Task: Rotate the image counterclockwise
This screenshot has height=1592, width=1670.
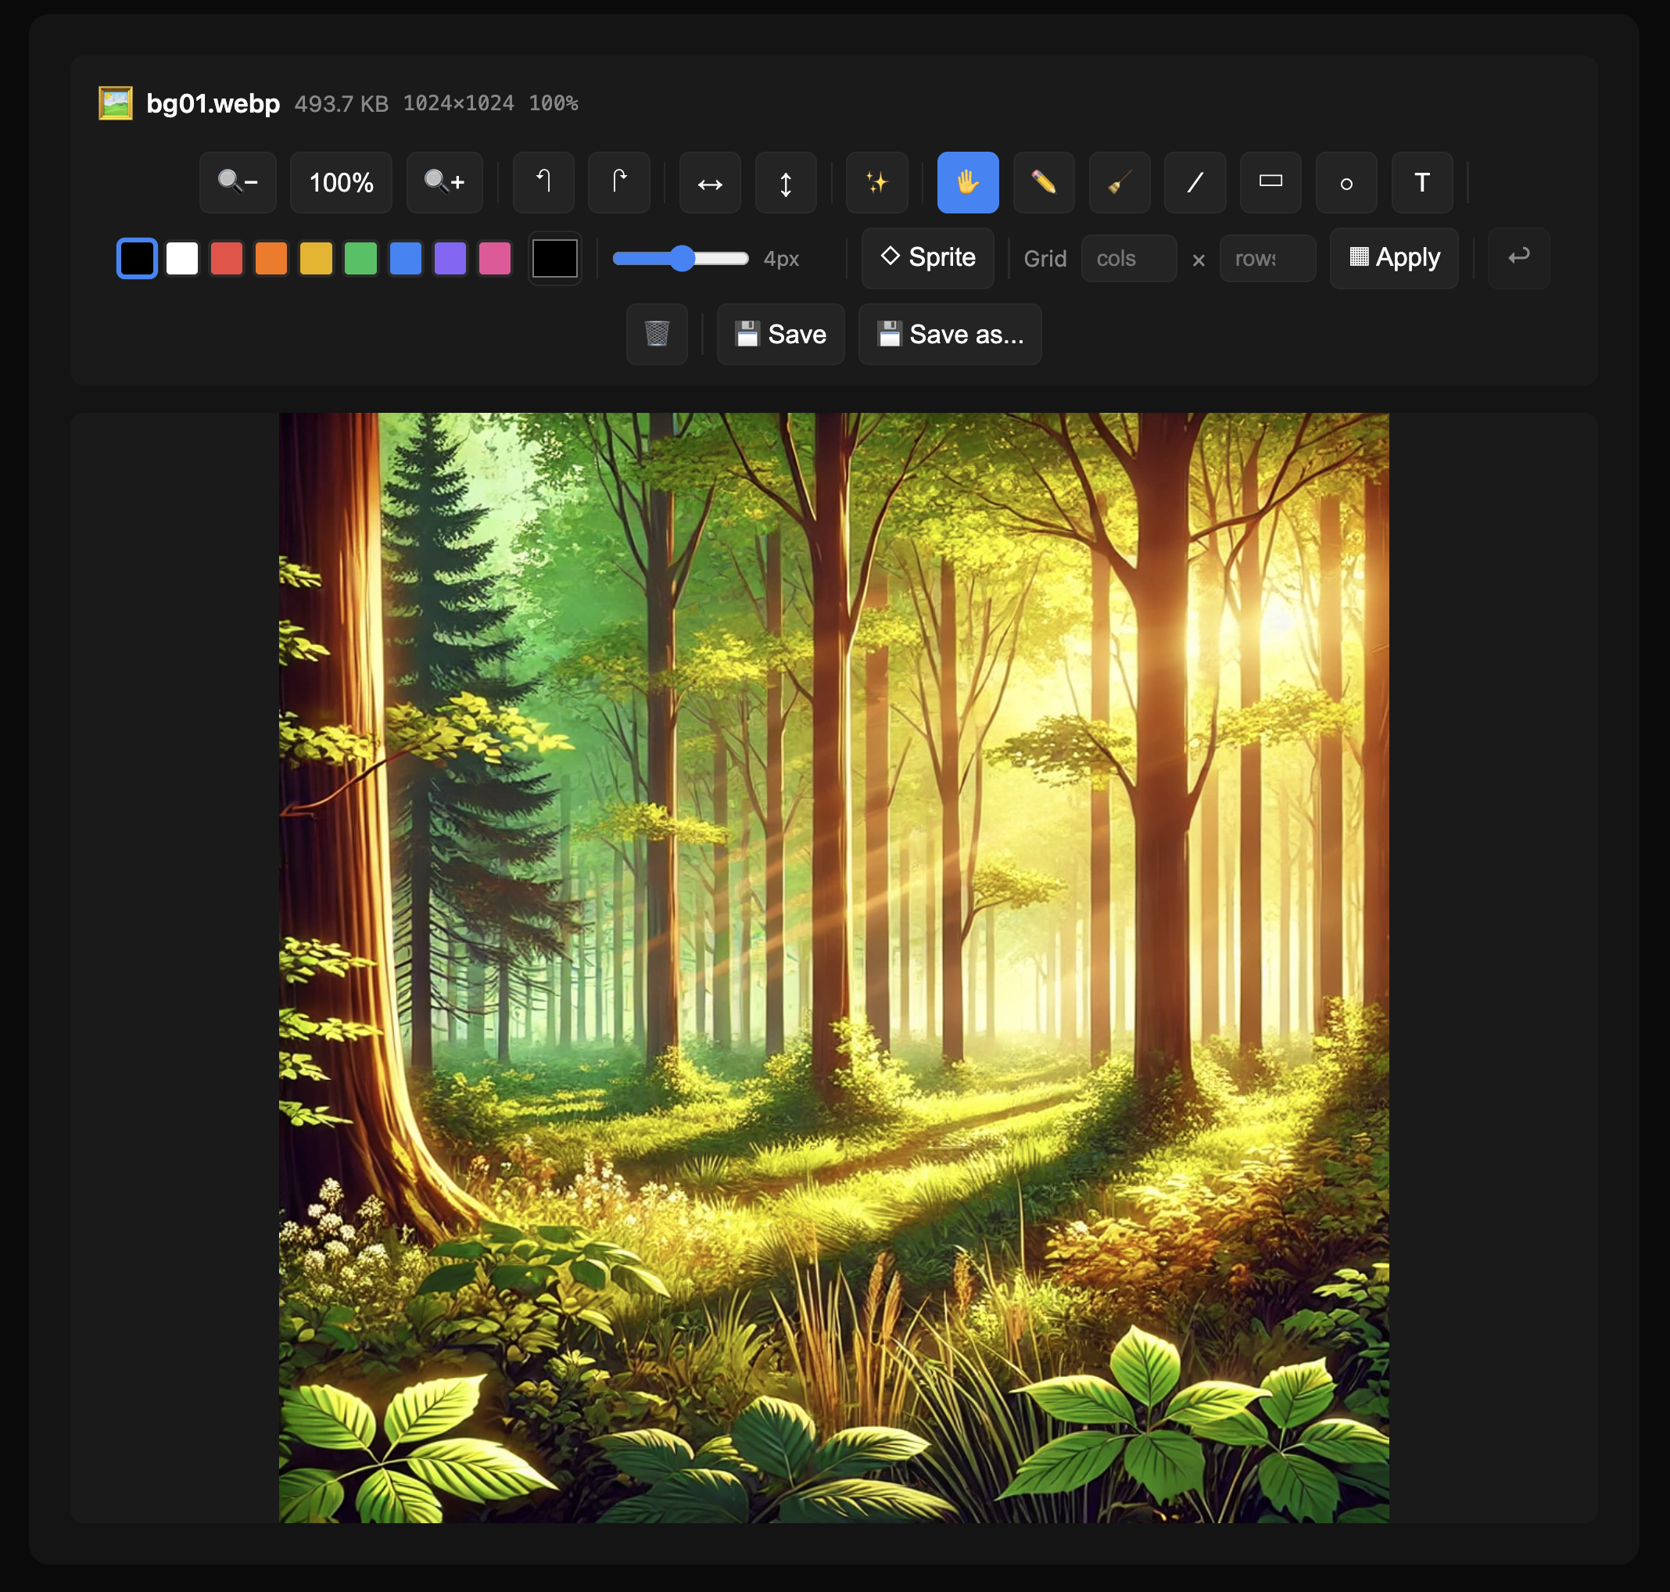Action: point(543,182)
